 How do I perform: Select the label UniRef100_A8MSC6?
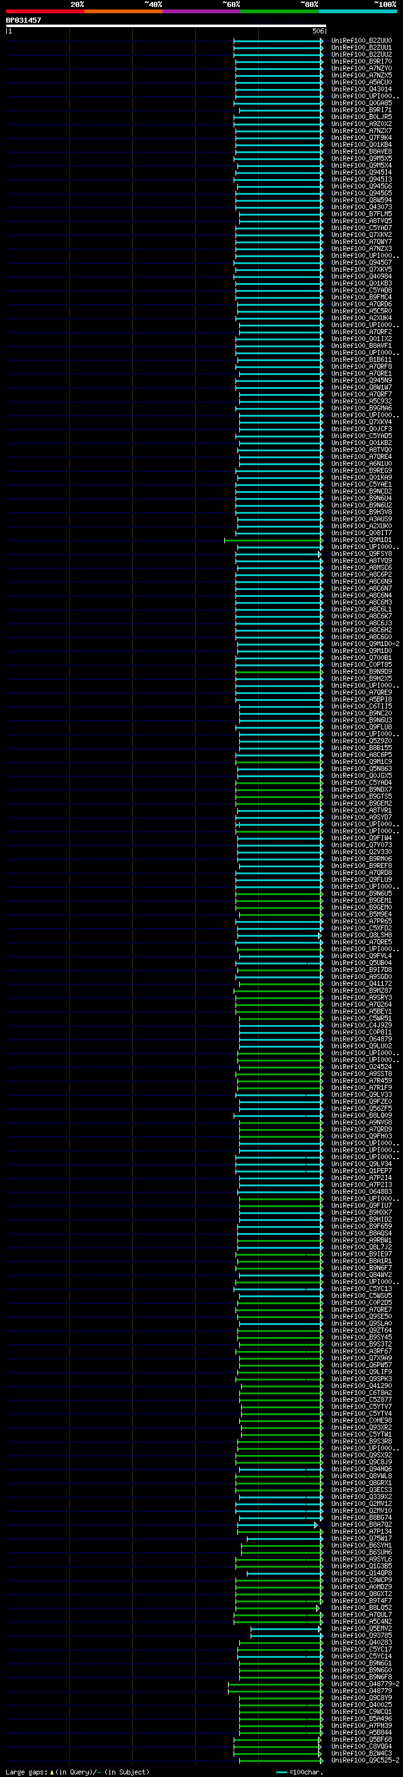361,568
